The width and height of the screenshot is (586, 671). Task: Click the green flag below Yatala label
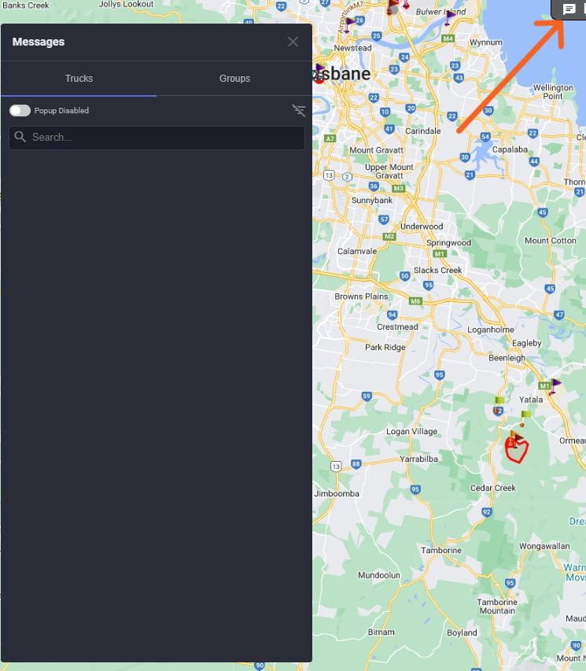click(x=525, y=416)
